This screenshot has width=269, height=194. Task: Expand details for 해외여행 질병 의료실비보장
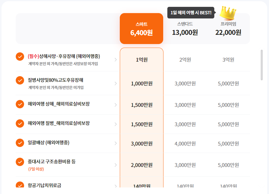click(116, 124)
